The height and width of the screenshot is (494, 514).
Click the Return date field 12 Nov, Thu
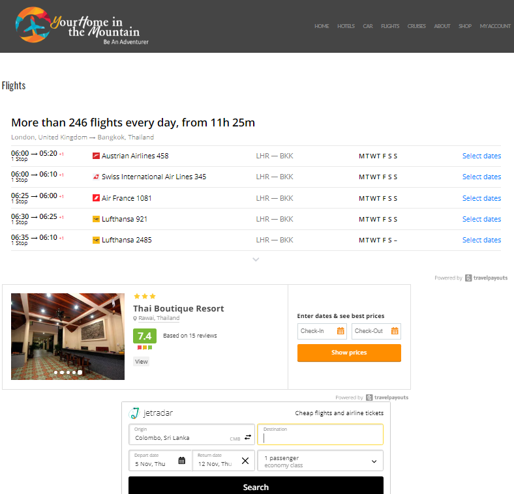tap(223, 461)
